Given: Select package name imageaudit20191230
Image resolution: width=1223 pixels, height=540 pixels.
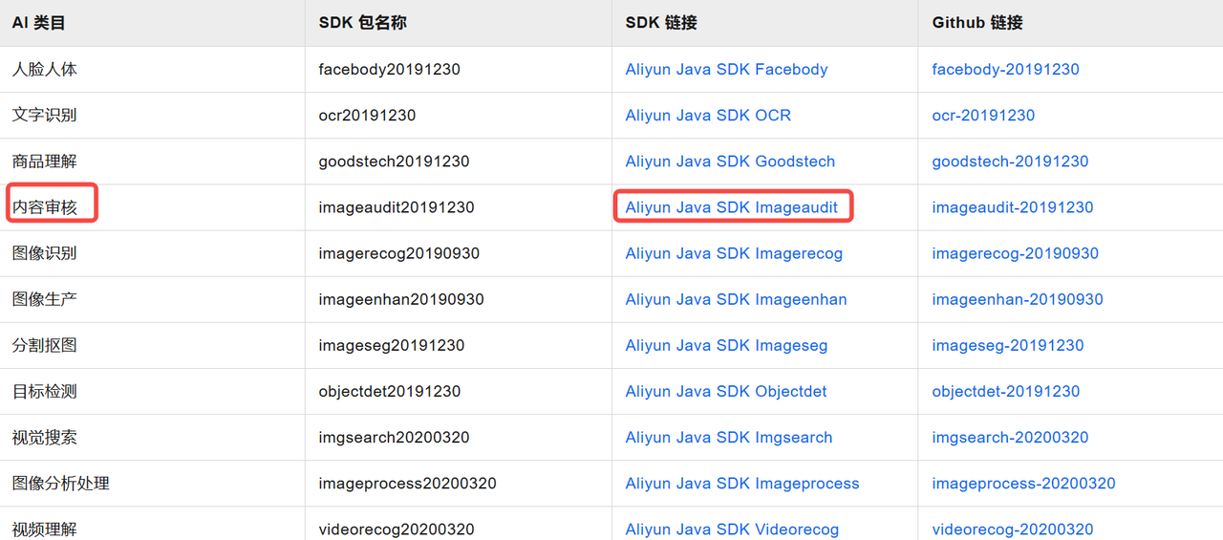Looking at the screenshot, I should click(x=397, y=207).
